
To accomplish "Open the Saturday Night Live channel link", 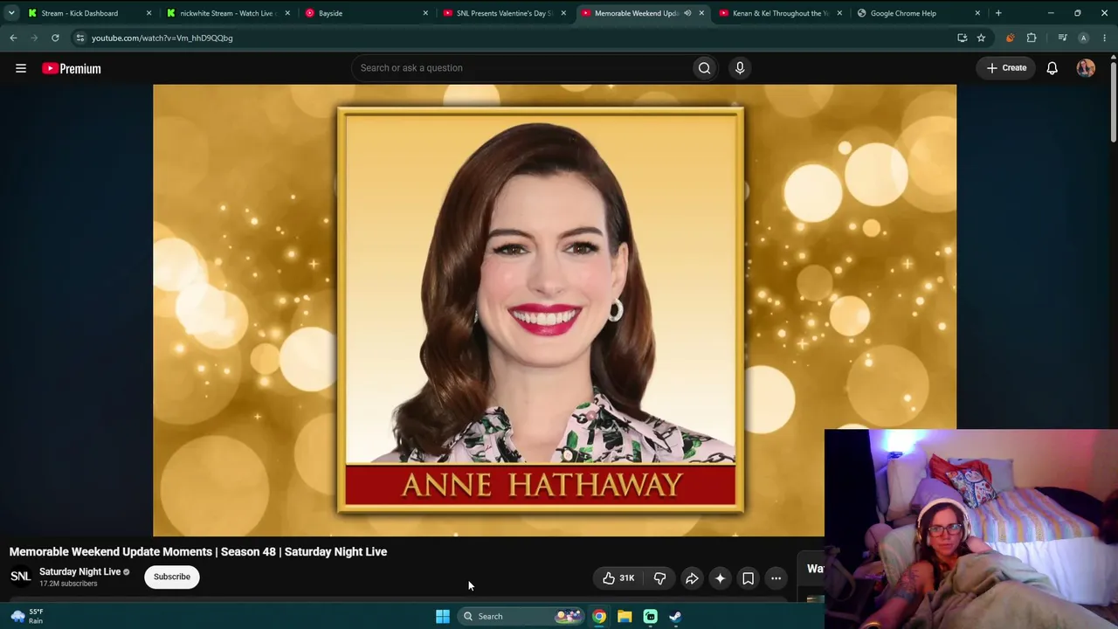I will coord(79,571).
